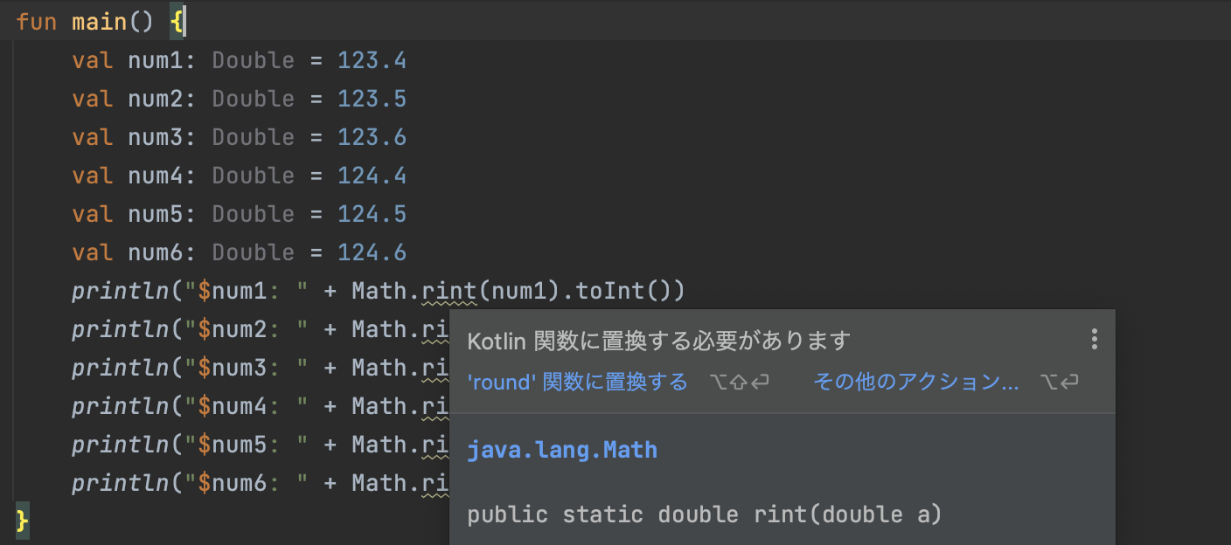This screenshot has height=545, width=1231.
Task: Select the num1 variable name
Action: pyautogui.click(x=157, y=59)
